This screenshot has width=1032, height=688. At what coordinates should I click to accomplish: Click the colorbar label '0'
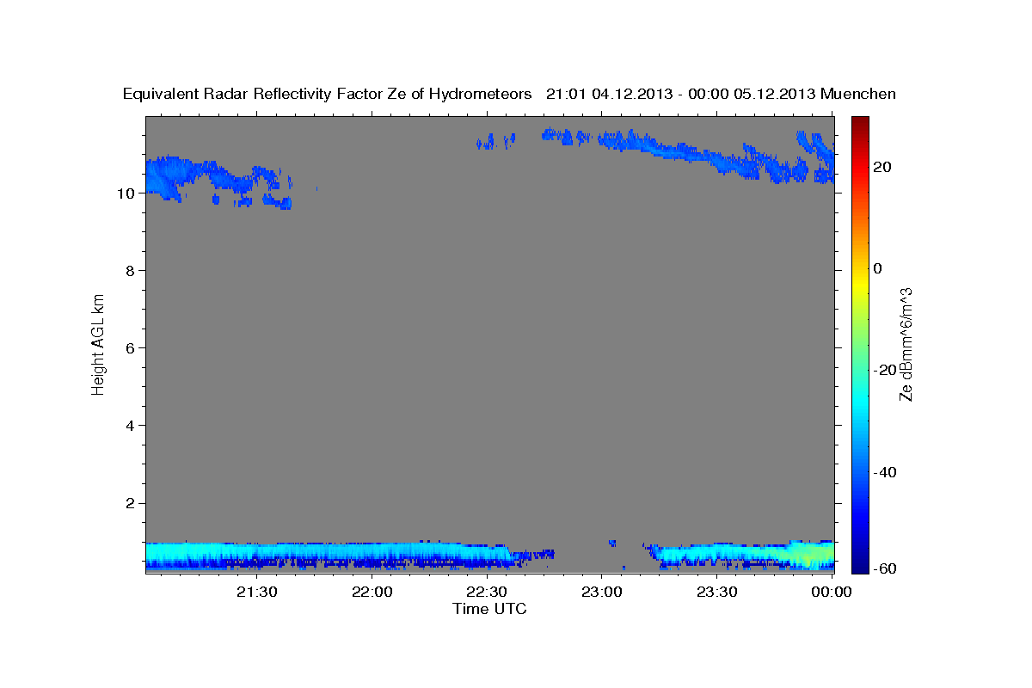pos(878,268)
